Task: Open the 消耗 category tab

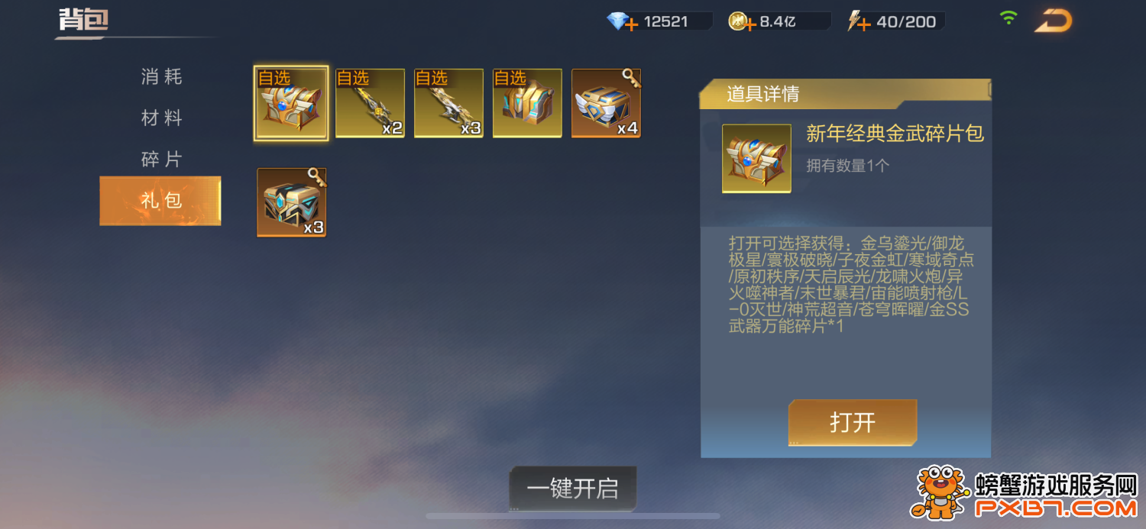Action: [161, 77]
